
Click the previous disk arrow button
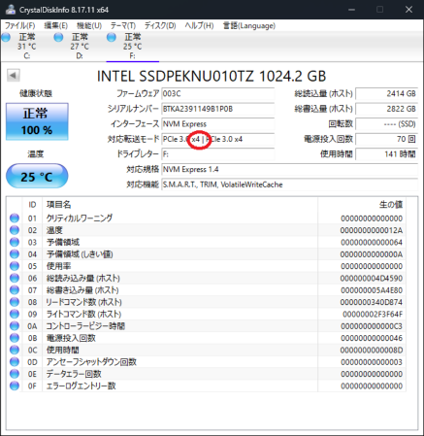coord(14,76)
